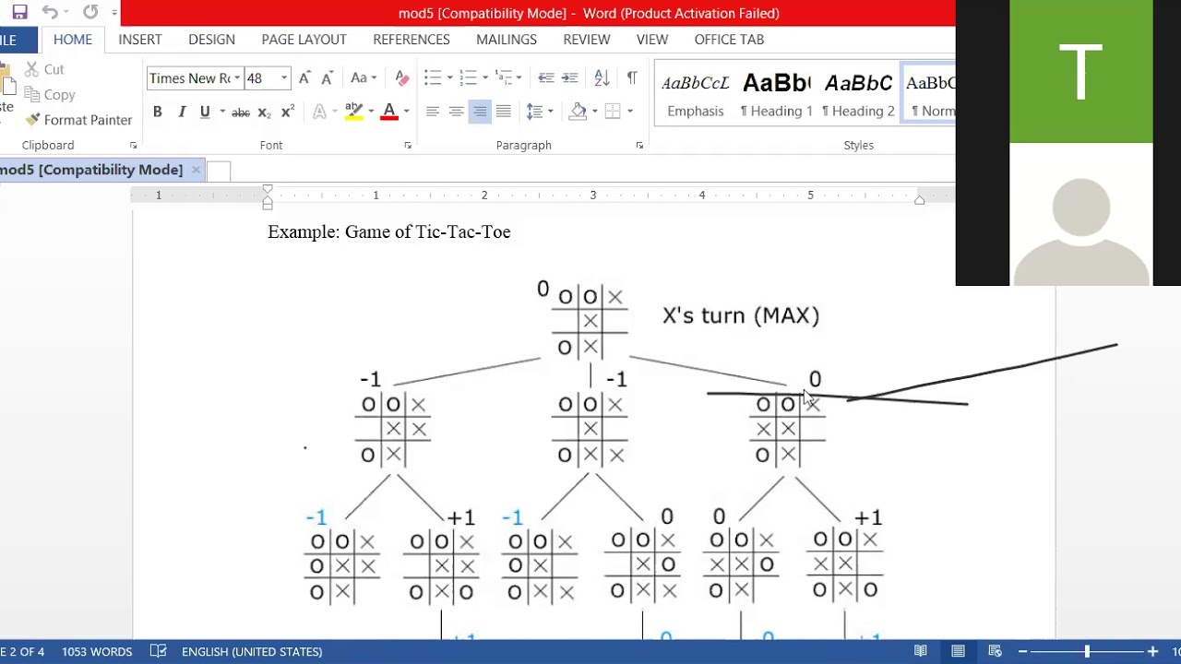The image size is (1181, 664).
Task: Close the mod5 document tab
Action: [x=196, y=170]
